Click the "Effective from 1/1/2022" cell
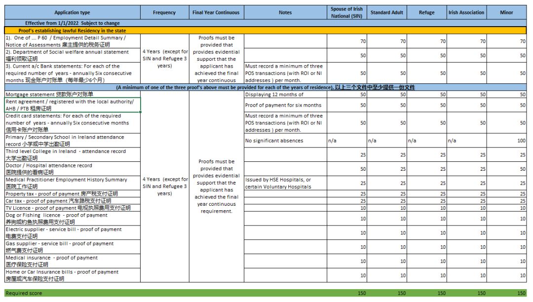Viewport: 533px width, 302px height. pyautogui.click(x=72, y=23)
